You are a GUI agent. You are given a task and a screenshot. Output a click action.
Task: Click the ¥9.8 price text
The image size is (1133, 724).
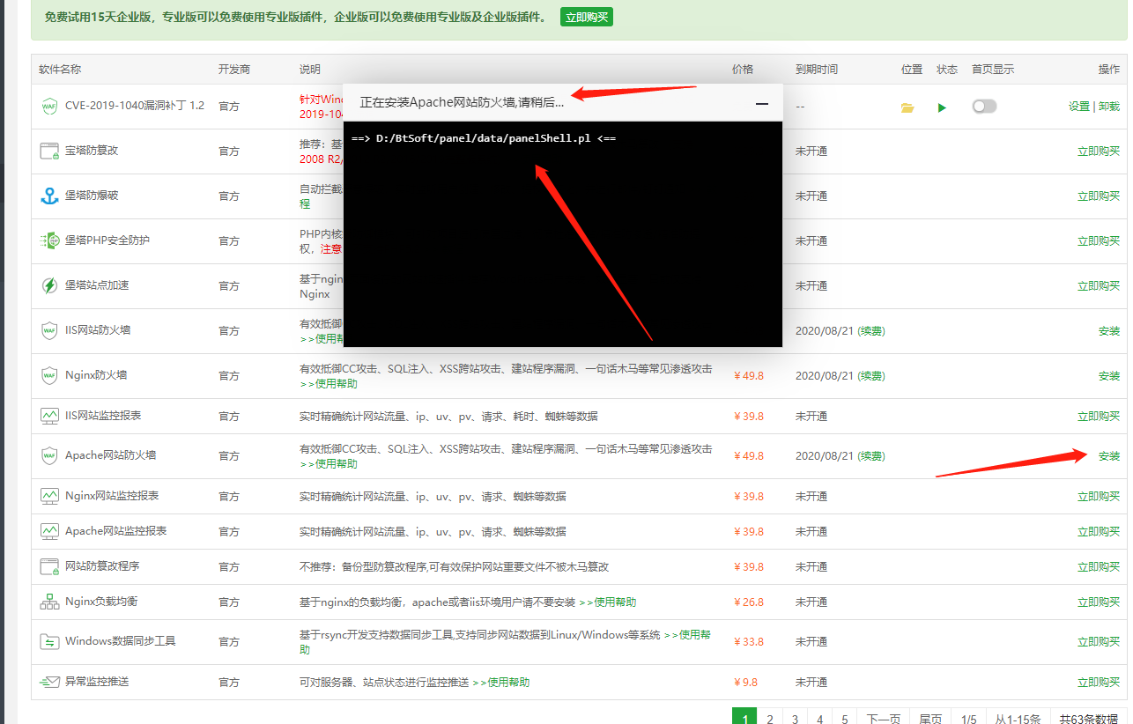[745, 682]
